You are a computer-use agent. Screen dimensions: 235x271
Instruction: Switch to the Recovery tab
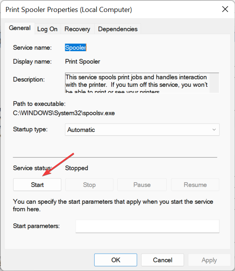click(77, 29)
